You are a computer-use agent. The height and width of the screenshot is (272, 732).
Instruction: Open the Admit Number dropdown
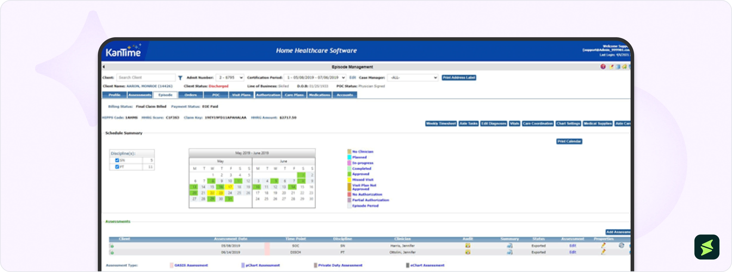click(x=230, y=78)
